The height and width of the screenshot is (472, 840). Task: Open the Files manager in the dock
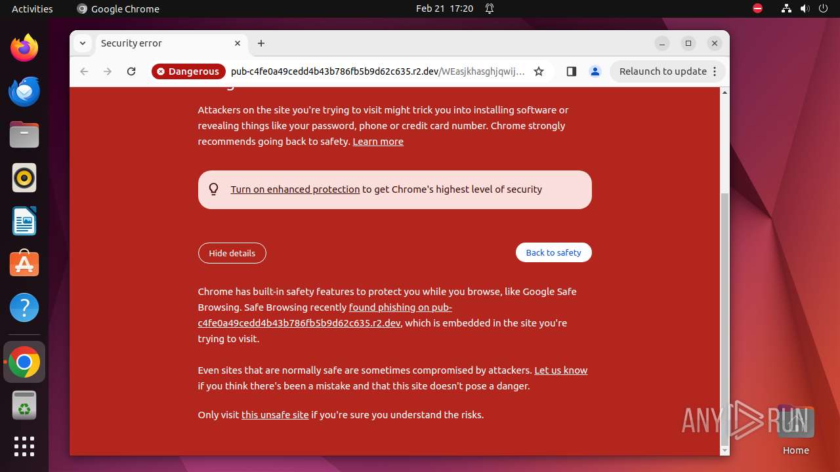coord(24,134)
